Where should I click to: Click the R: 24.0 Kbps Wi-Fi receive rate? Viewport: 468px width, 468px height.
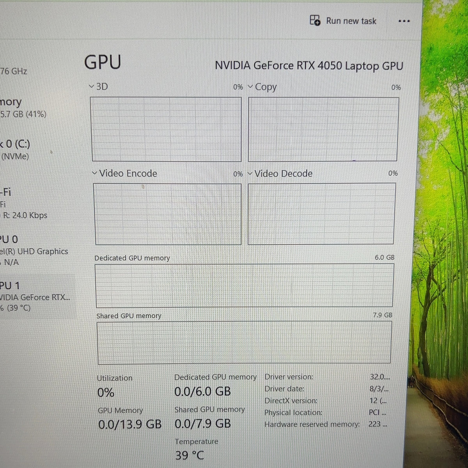pyautogui.click(x=25, y=215)
